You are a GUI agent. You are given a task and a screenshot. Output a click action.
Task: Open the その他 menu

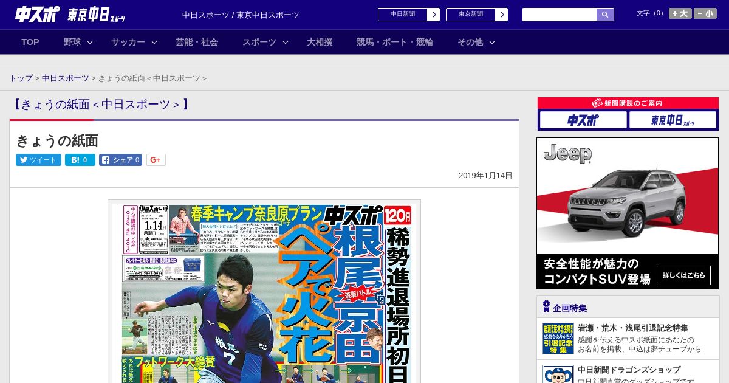pos(470,42)
